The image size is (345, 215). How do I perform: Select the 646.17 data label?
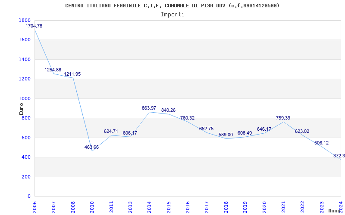264,129
